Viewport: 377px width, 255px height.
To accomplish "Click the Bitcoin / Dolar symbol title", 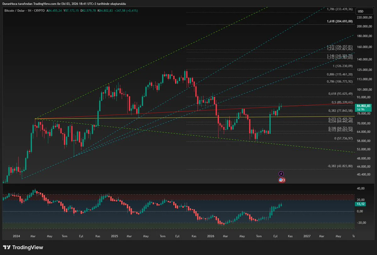I will coord(14,11).
